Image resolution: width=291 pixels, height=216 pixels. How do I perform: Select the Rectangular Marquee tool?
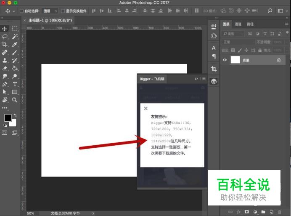(15, 29)
